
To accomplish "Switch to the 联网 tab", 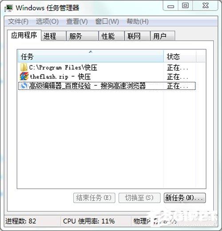I will (137, 36).
